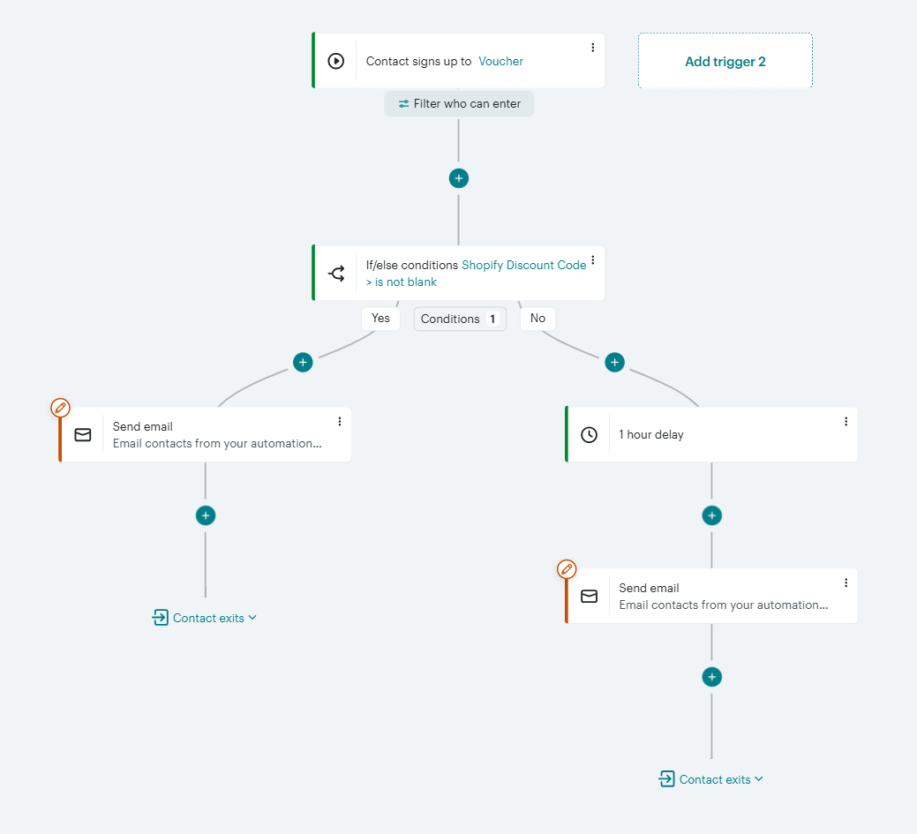Click the orange pencil badge on the right Send email step
Image resolution: width=917 pixels, height=834 pixels.
tap(567, 569)
